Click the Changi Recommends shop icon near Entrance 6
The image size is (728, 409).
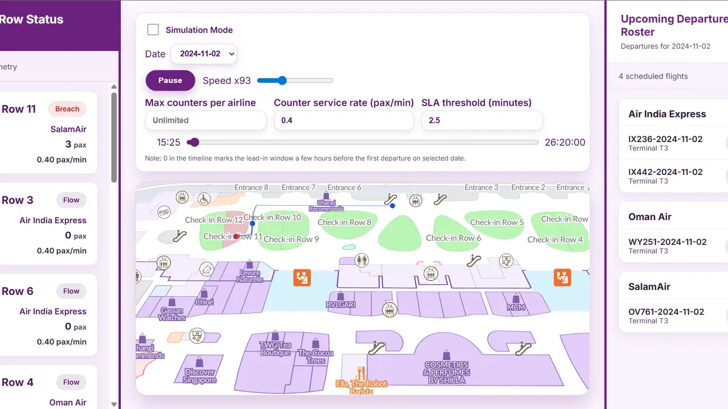pyautogui.click(x=326, y=195)
